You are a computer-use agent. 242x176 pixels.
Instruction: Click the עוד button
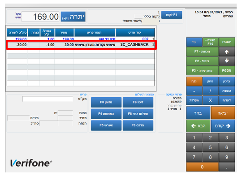pyautogui.click(x=194, y=42)
